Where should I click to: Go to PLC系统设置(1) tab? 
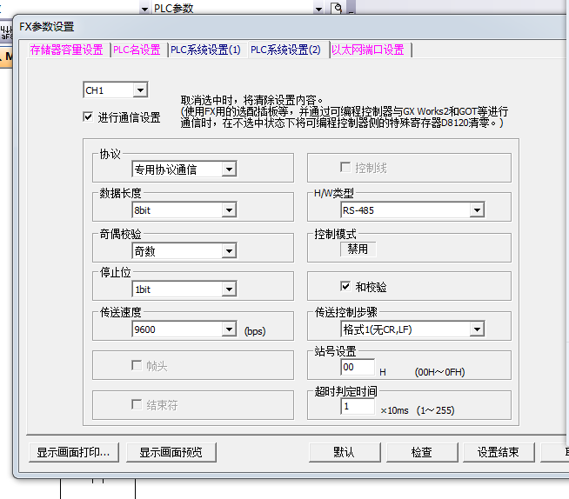point(205,50)
